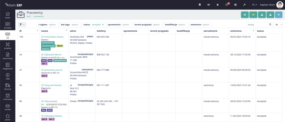Go to pulpit in sidebar

point(8,15)
